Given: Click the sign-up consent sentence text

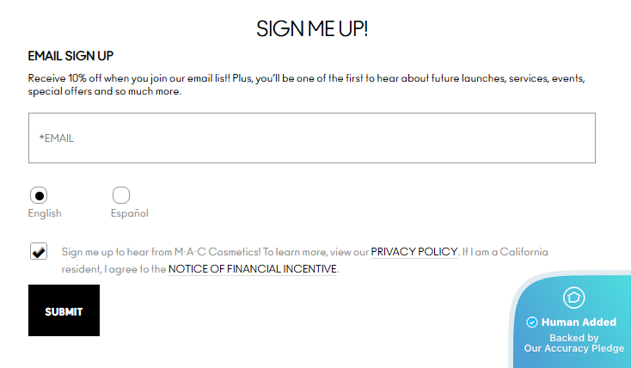Looking at the screenshot, I should coord(215,252).
